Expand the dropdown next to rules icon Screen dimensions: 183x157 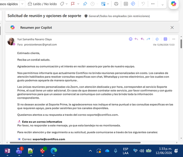108,4
